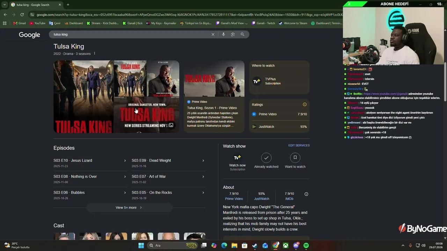The image size is (447, 251).
Task: Open Xbox app from the taskbar
Action: click(x=286, y=245)
